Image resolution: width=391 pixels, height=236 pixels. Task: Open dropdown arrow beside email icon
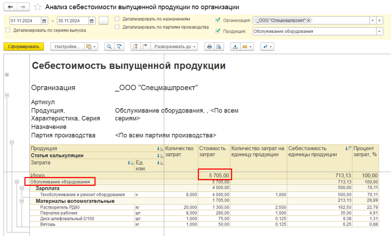tap(250, 47)
